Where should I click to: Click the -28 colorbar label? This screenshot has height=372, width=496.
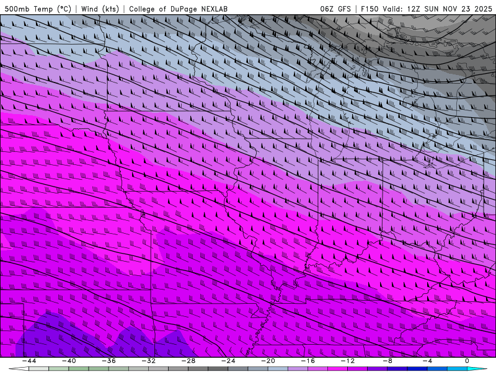[188, 361]
